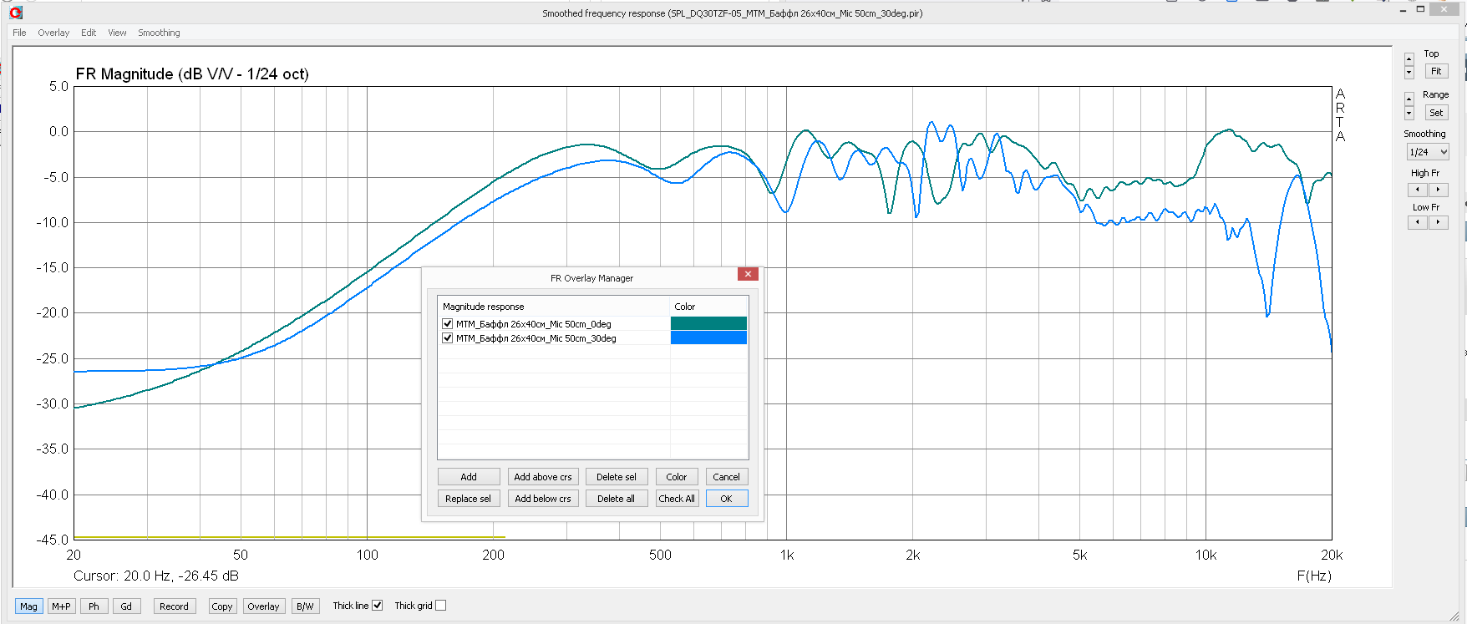Increase Top value with up arrow
Image resolution: width=1467 pixels, height=624 pixels.
pos(1409,58)
